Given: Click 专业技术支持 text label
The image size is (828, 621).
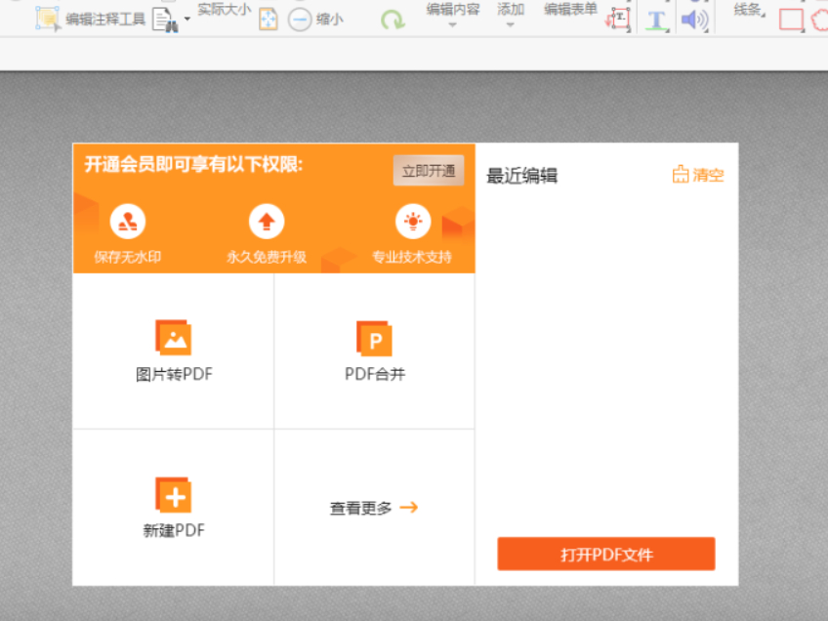Looking at the screenshot, I should (412, 257).
